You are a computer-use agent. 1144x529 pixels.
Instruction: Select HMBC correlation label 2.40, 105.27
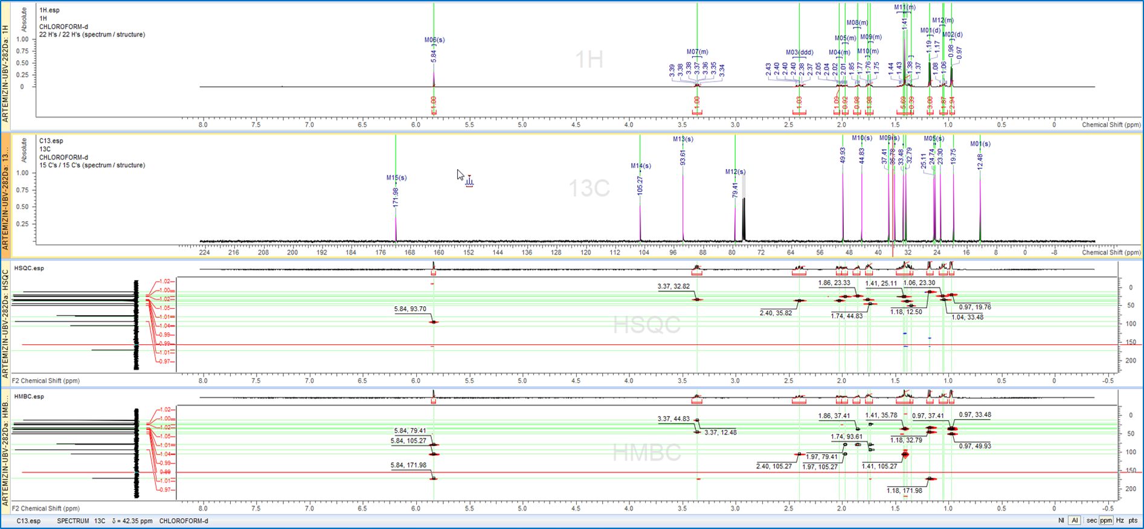pyautogui.click(x=774, y=466)
